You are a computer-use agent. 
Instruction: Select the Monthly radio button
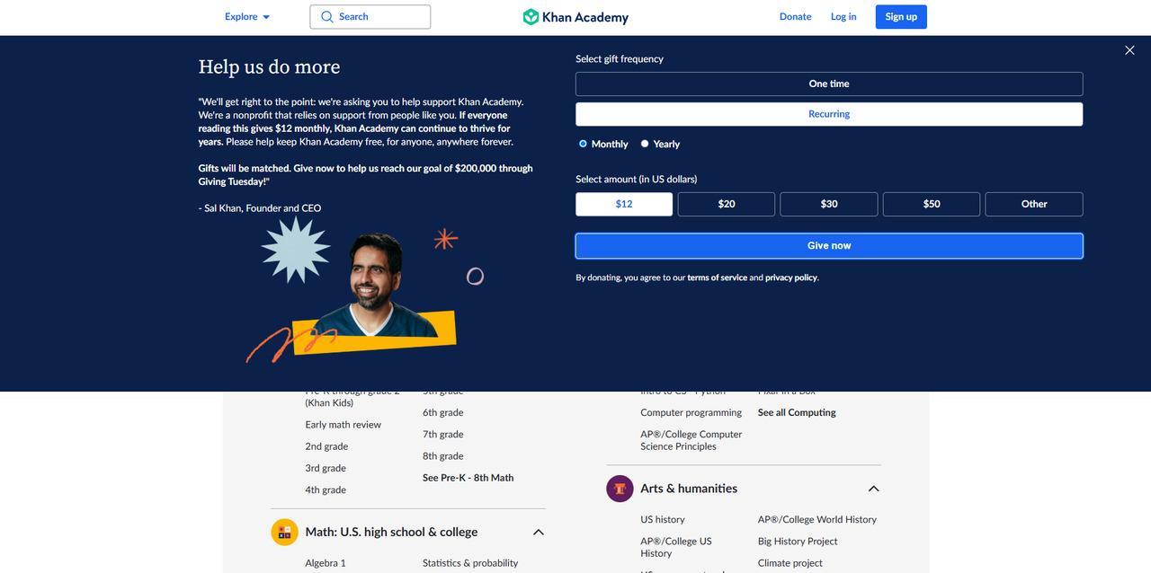pyautogui.click(x=583, y=144)
